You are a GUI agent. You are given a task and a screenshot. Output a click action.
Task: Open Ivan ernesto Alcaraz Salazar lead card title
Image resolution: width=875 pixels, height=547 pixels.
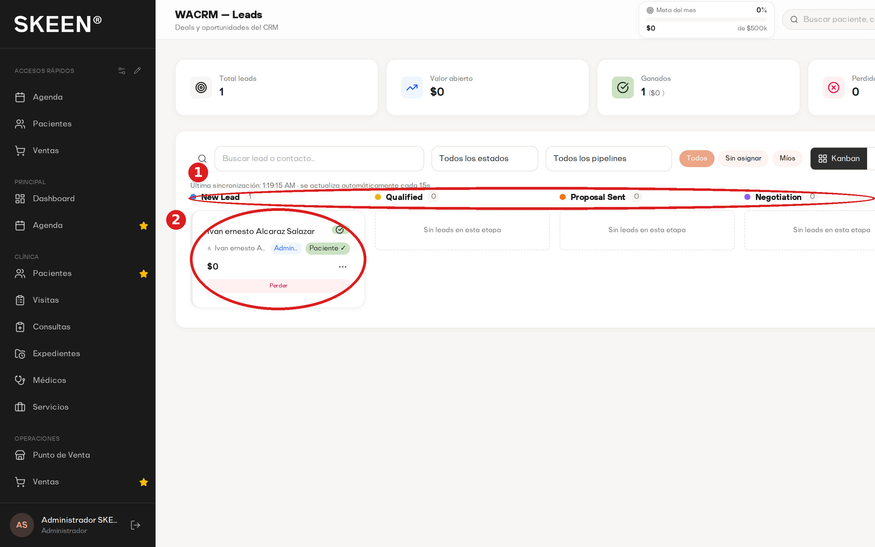pyautogui.click(x=261, y=232)
